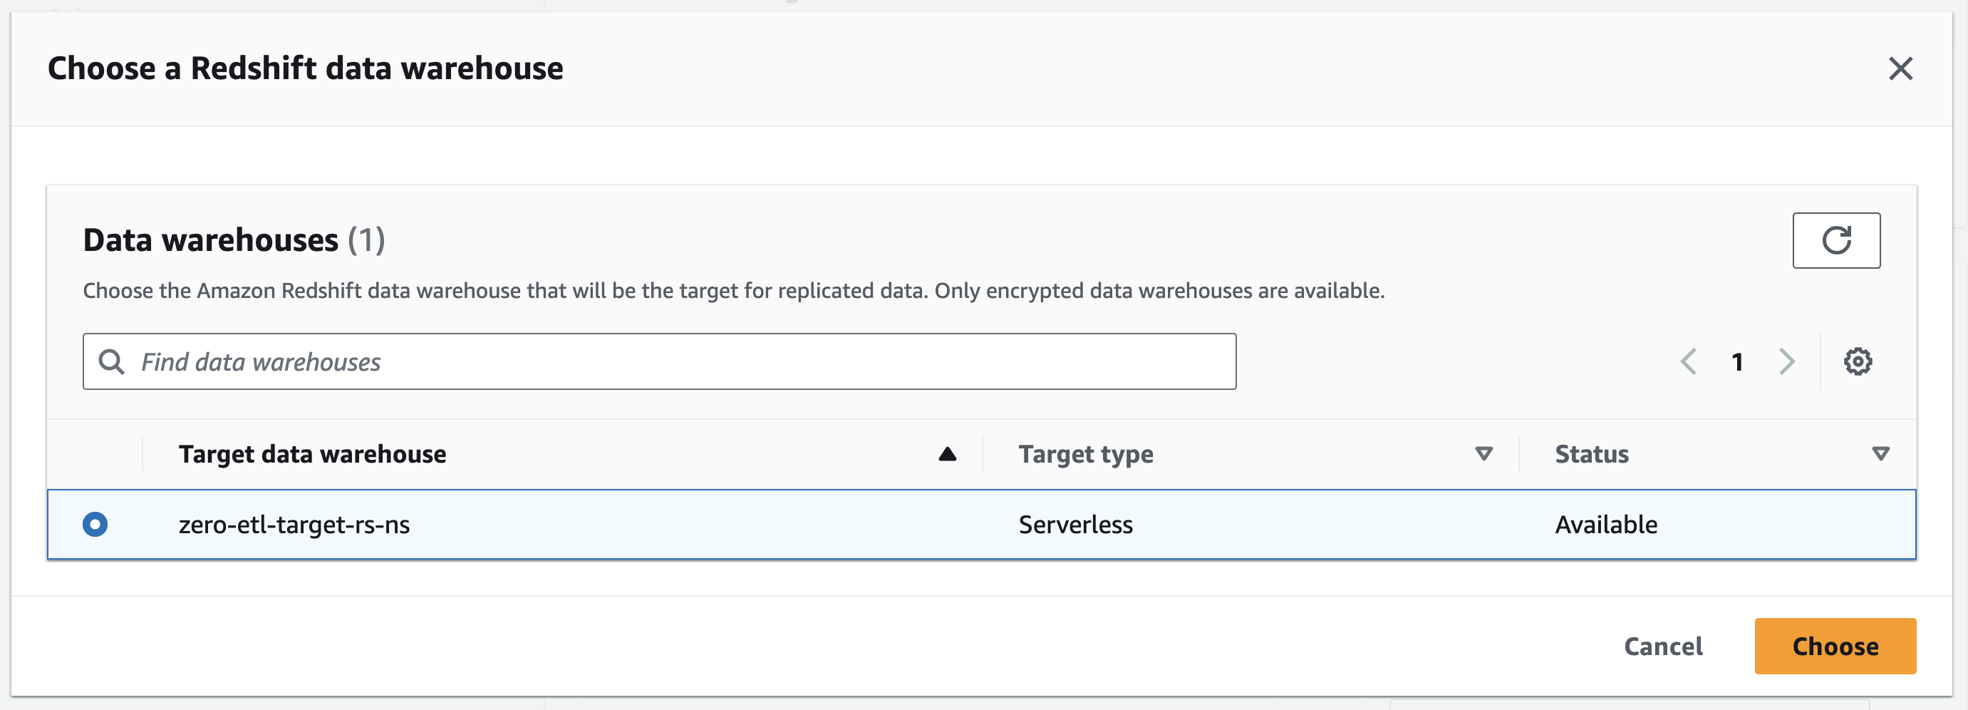Viewport: 1968px width, 710px height.
Task: Sort using the Status column arrow
Action: pyautogui.click(x=1880, y=454)
